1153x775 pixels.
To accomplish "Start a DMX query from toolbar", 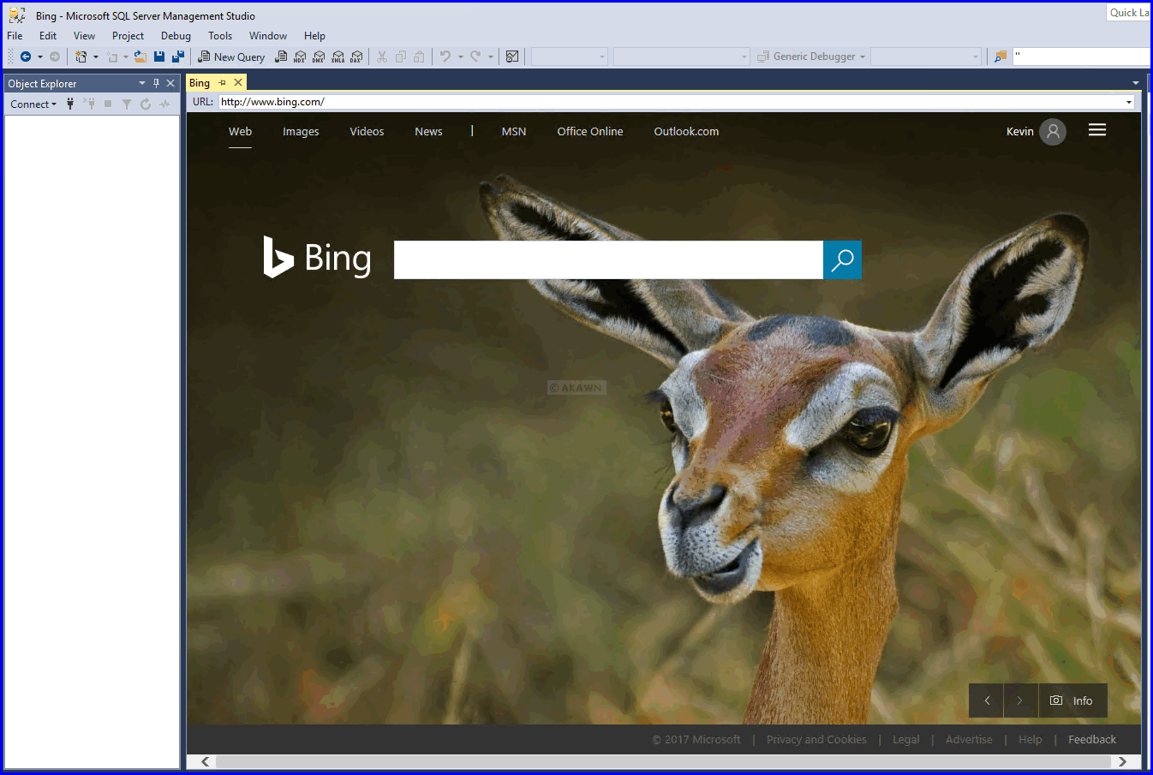I will click(319, 57).
